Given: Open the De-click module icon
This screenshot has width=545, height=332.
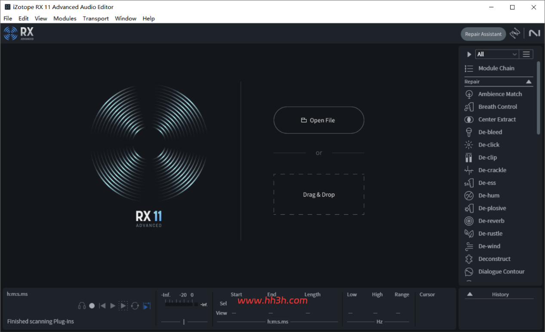Looking at the screenshot, I should 469,145.
